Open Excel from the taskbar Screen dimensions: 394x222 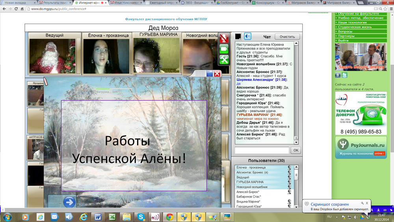pyautogui.click(x=112, y=217)
